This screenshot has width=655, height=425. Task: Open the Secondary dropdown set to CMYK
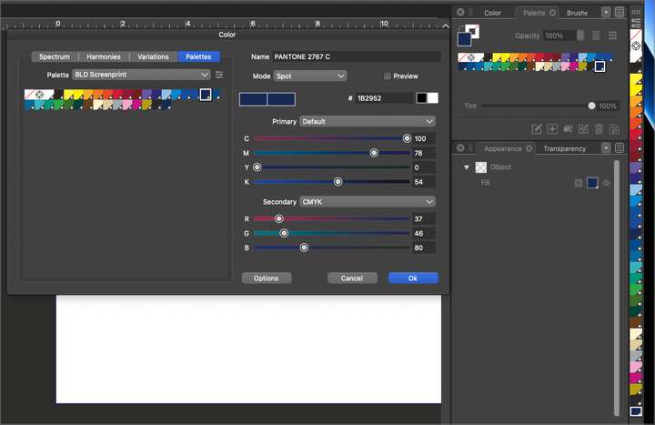point(368,202)
